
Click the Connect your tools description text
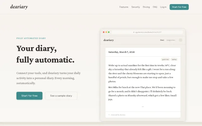(48, 78)
